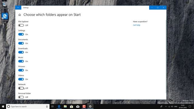The height and width of the screenshot is (109, 194).
Task: Turn off the Pictures toggle
Action: point(21,70)
